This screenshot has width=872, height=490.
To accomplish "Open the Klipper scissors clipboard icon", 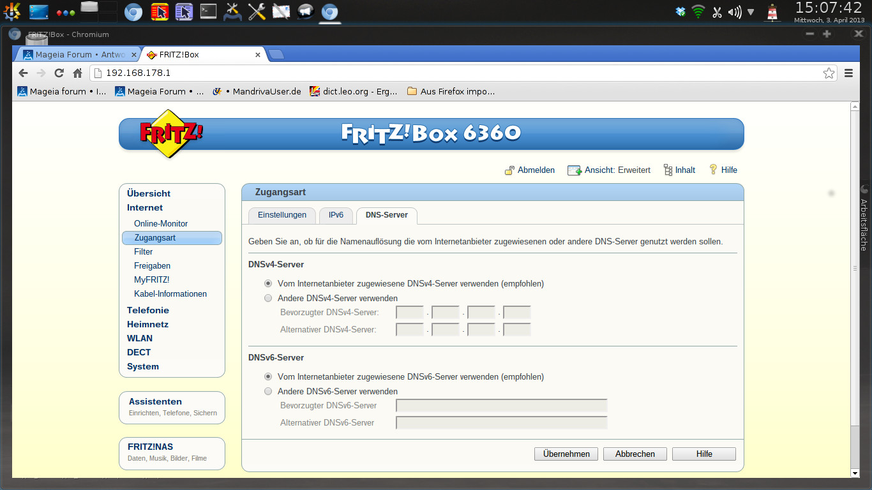I will click(x=717, y=11).
